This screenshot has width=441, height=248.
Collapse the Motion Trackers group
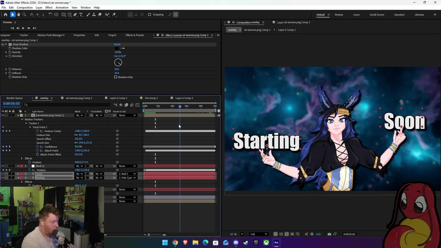(22, 119)
